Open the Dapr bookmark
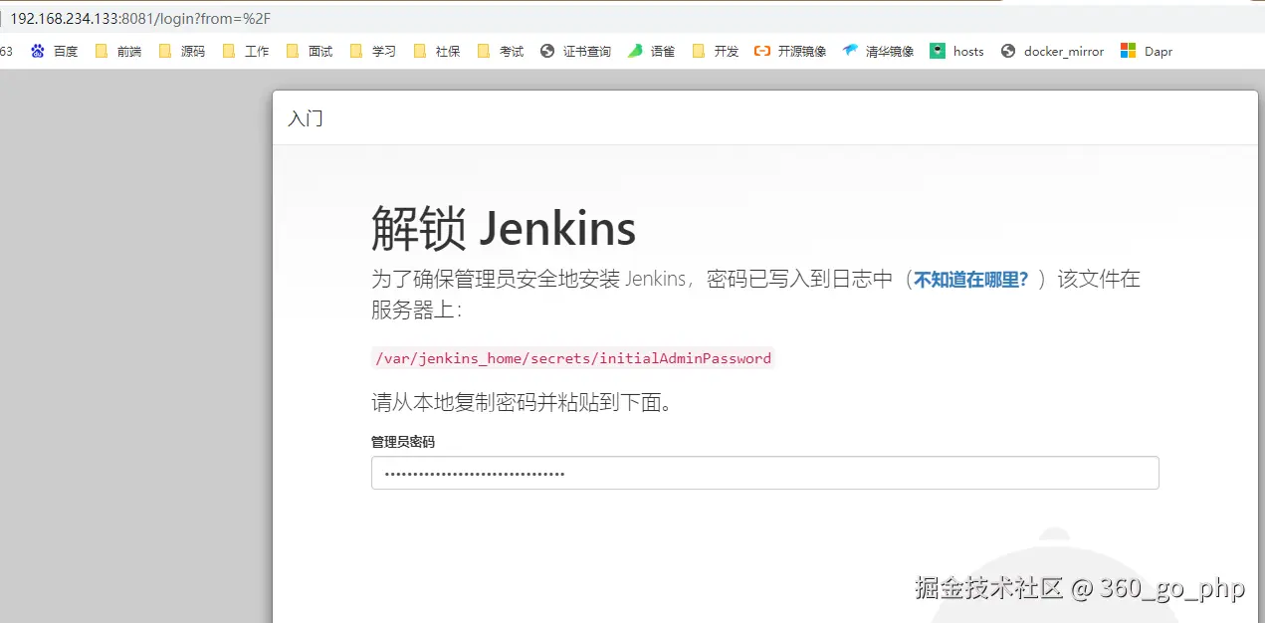This screenshot has width=1265, height=623. coord(1147,51)
